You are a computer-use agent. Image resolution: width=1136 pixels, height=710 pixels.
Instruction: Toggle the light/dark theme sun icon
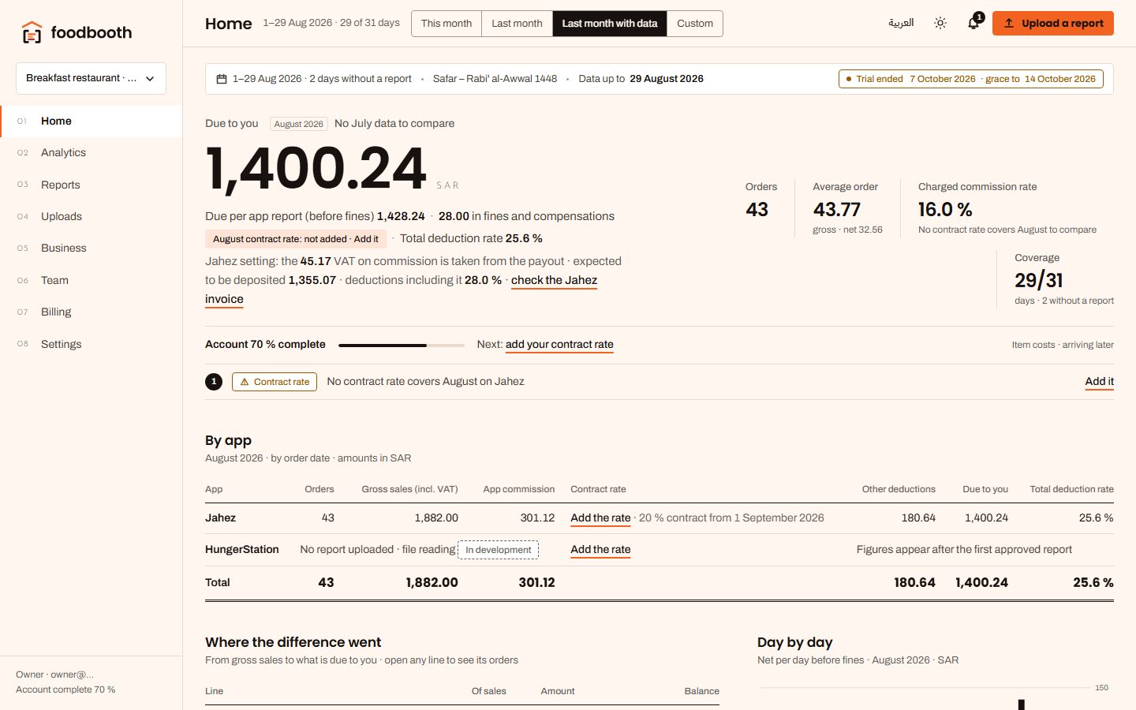click(x=940, y=23)
